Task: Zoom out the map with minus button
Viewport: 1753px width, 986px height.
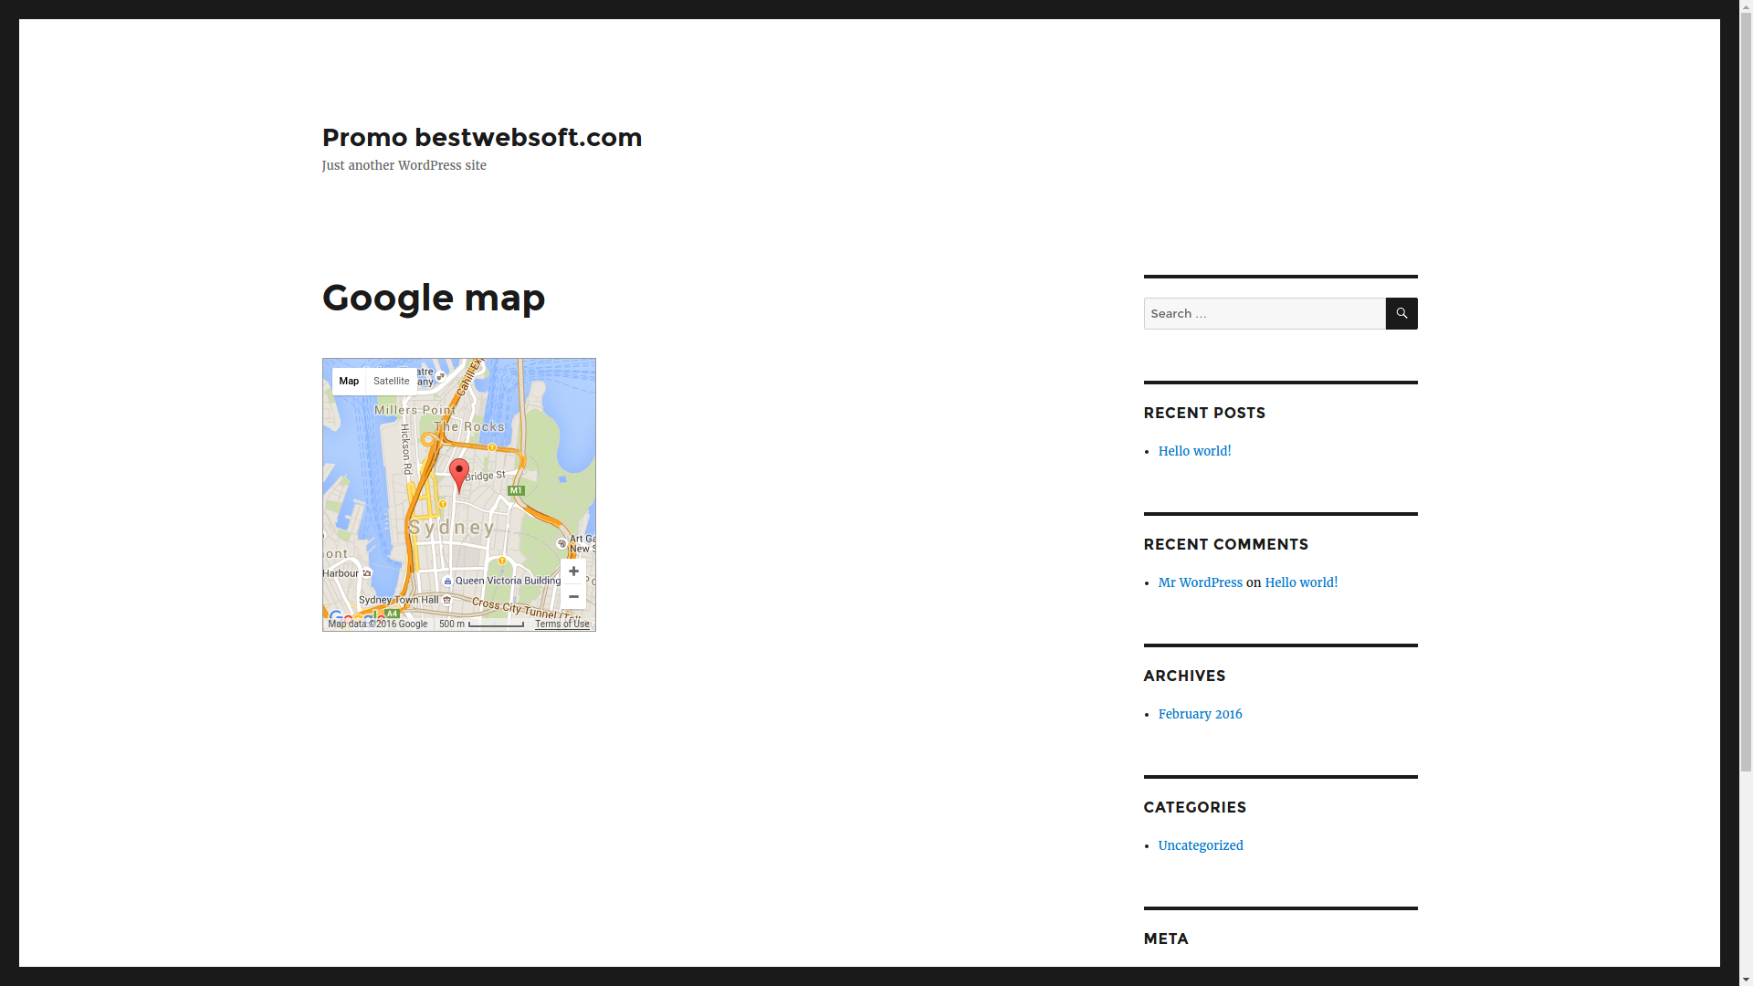Action: tap(573, 597)
